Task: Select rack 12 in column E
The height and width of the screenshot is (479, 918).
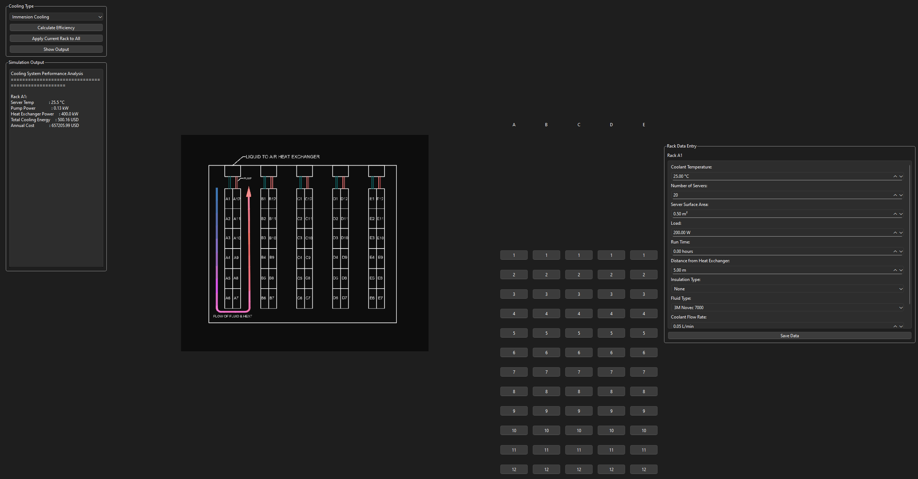Action: pos(644,470)
